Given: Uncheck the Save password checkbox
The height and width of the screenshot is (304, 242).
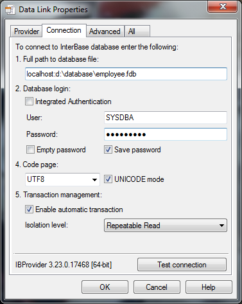Looking at the screenshot, I should click(x=108, y=150).
